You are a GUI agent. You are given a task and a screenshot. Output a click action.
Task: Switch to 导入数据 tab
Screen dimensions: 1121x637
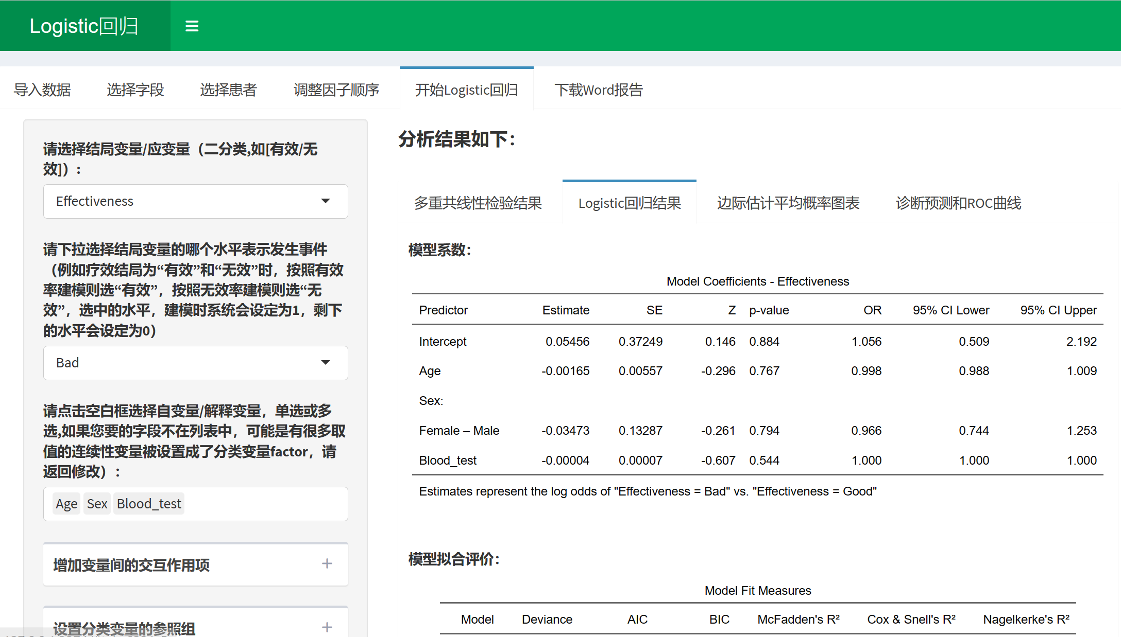[42, 90]
